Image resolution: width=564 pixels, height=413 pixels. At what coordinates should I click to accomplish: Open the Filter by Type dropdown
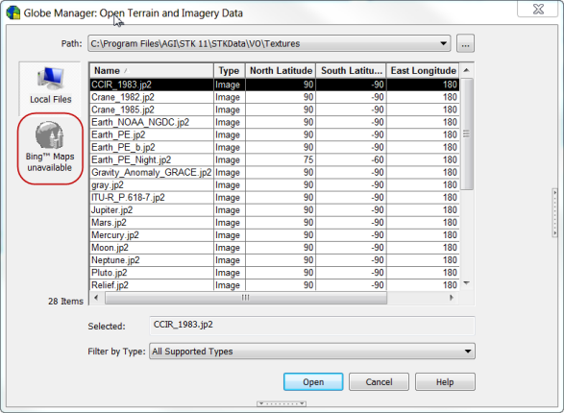pos(468,352)
